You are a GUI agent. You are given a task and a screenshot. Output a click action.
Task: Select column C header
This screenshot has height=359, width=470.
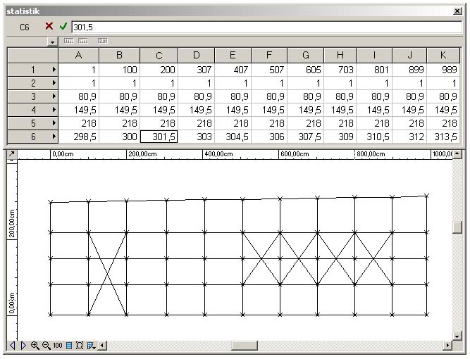pyautogui.click(x=159, y=55)
